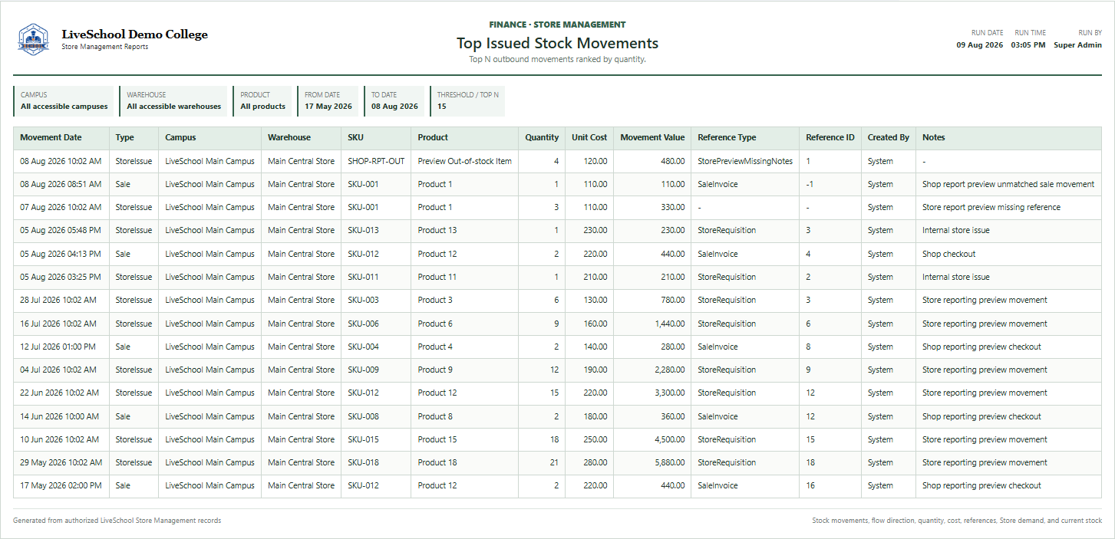
Task: Click the LiveSchool Demo College logo icon
Action: click(33, 39)
